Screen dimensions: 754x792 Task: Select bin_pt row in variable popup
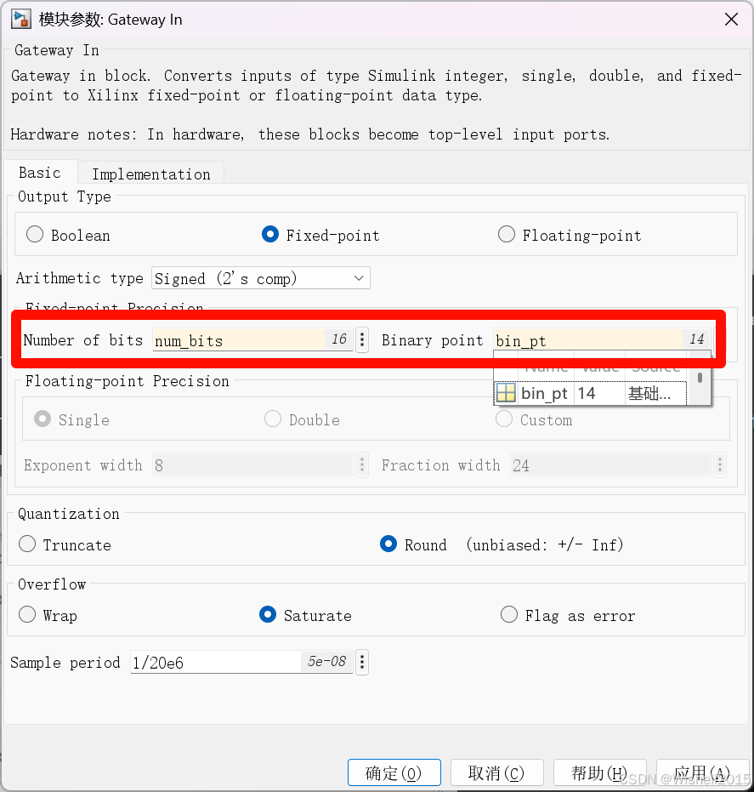coord(590,393)
